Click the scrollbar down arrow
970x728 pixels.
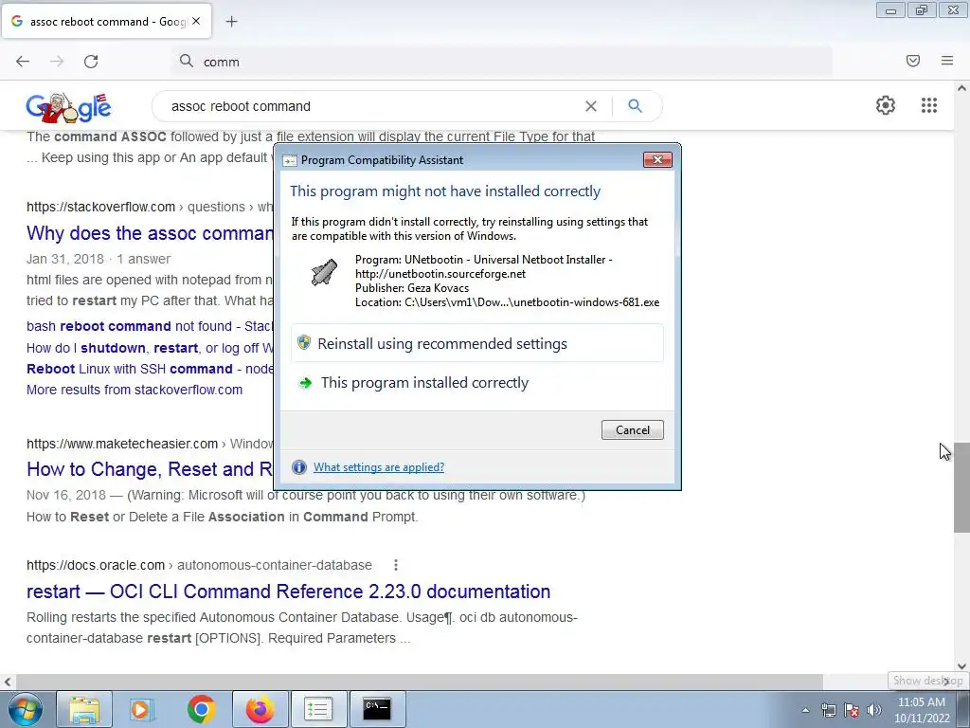961,666
